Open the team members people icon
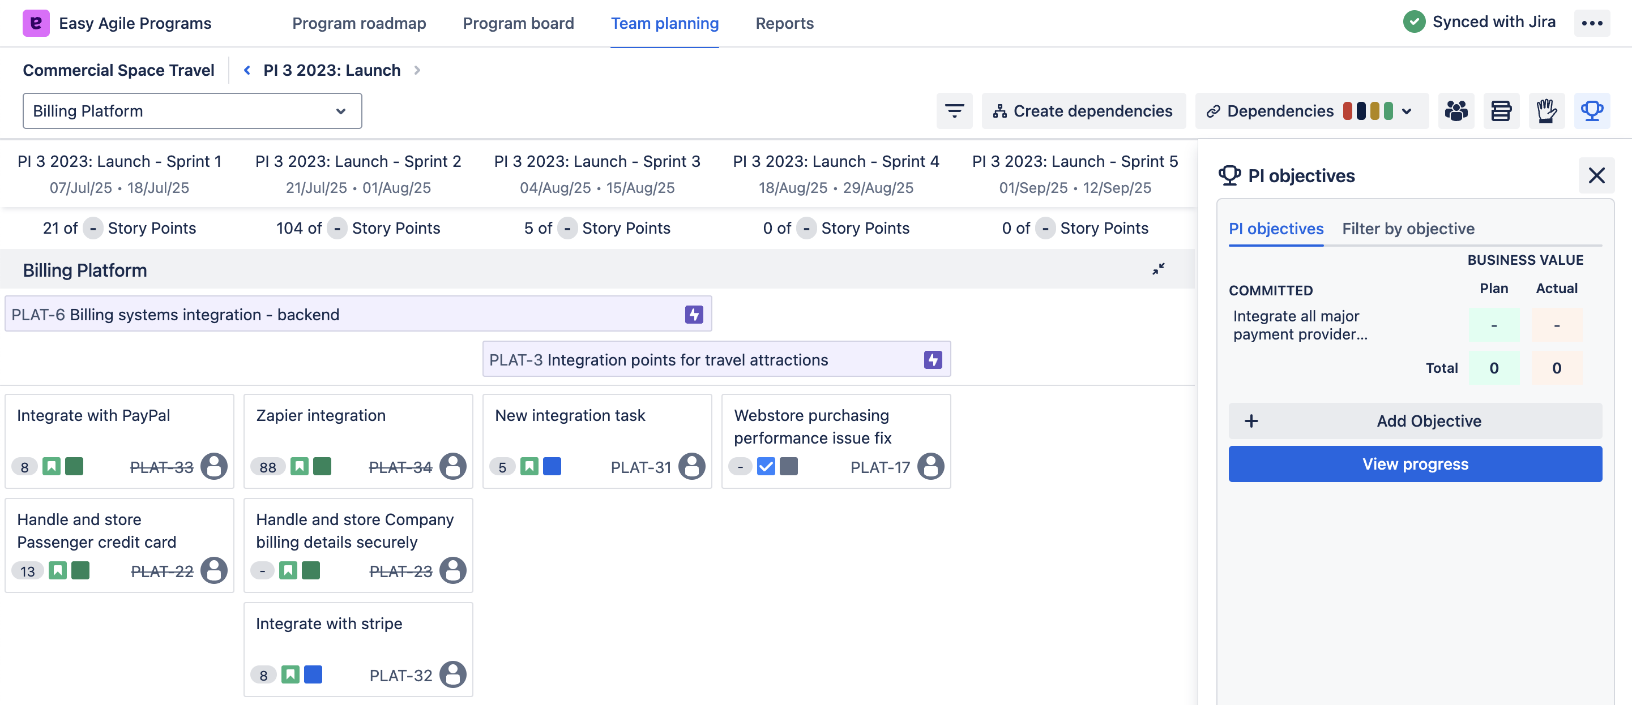 click(x=1455, y=111)
